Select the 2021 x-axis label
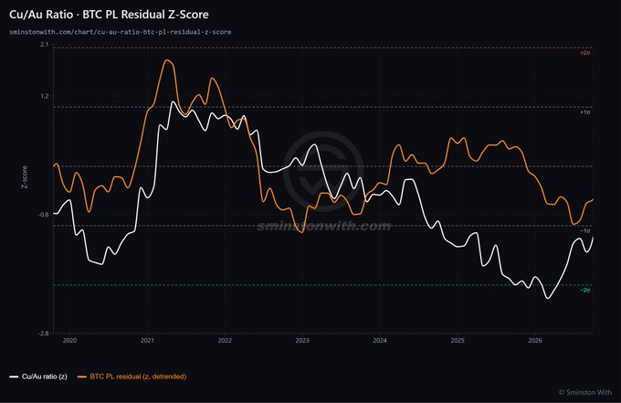621x403 pixels. click(147, 340)
